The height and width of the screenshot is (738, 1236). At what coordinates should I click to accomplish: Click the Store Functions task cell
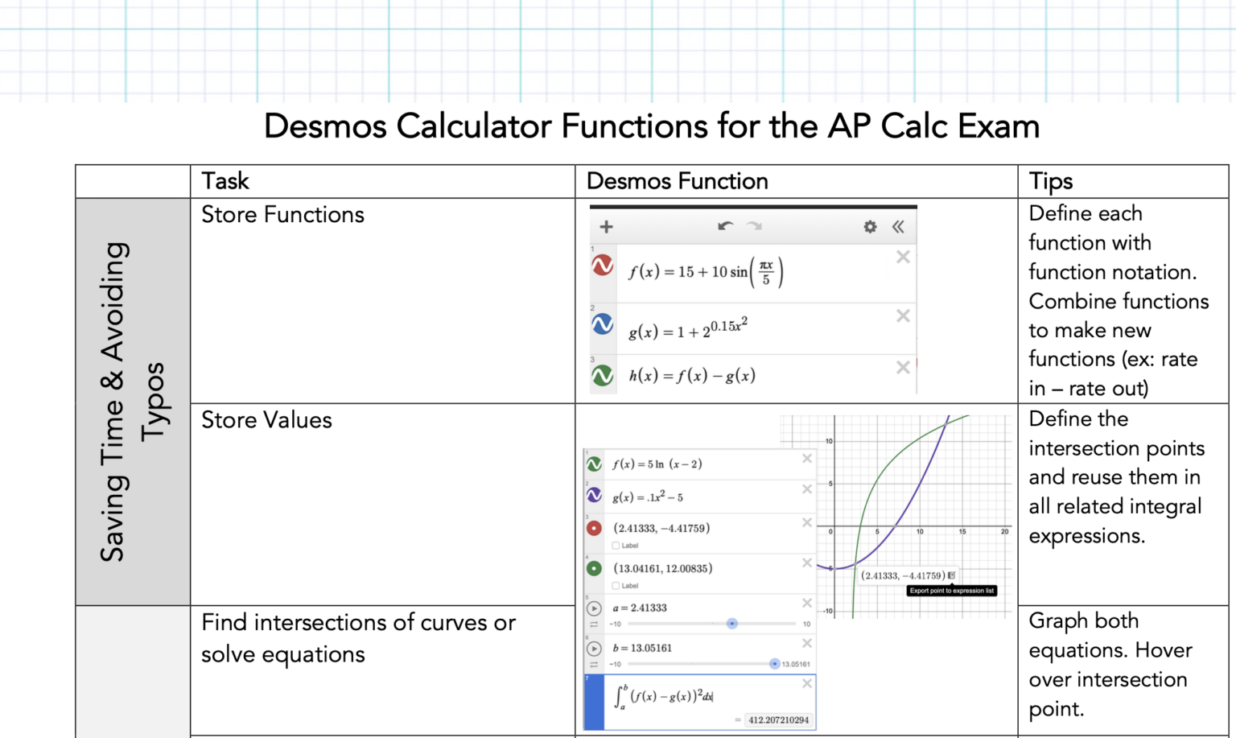383,301
